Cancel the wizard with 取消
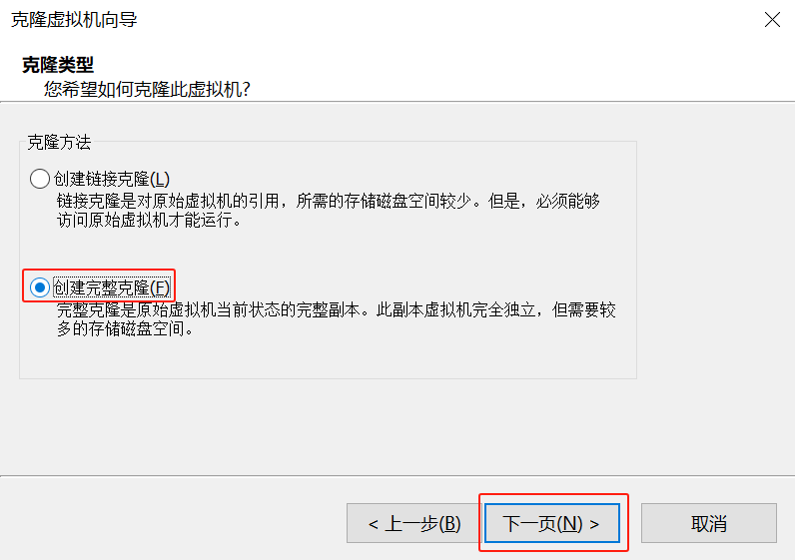795x560 pixels. tap(709, 523)
